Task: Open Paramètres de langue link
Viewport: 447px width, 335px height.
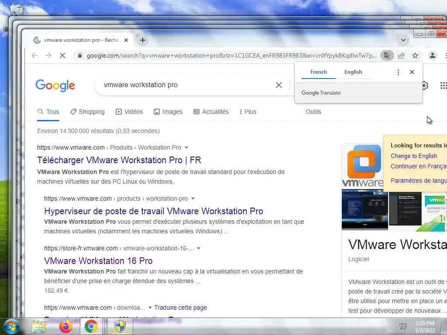Action: click(x=419, y=181)
